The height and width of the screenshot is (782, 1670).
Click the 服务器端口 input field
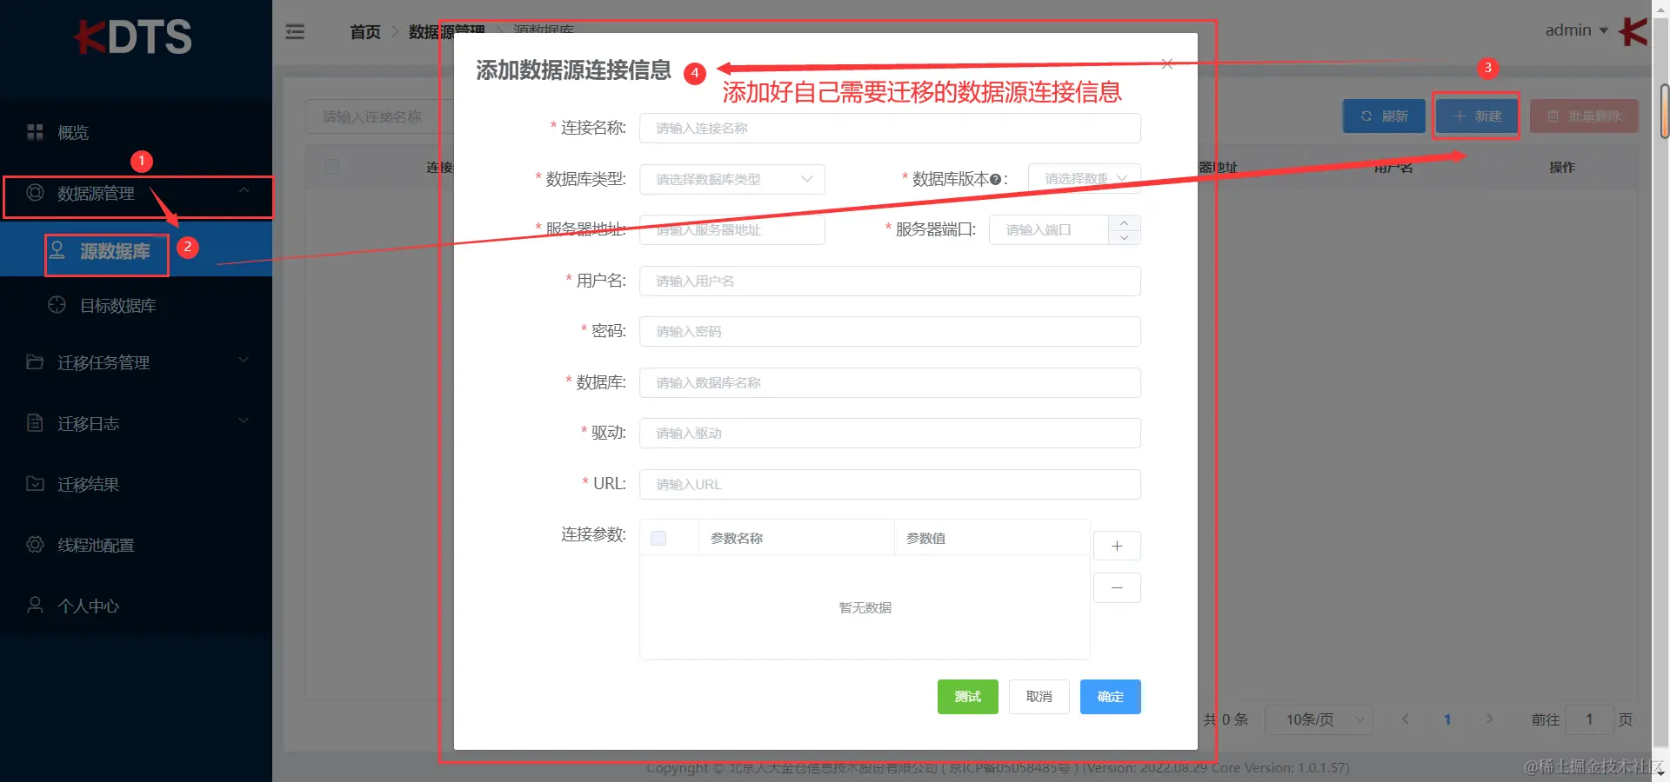(1049, 229)
